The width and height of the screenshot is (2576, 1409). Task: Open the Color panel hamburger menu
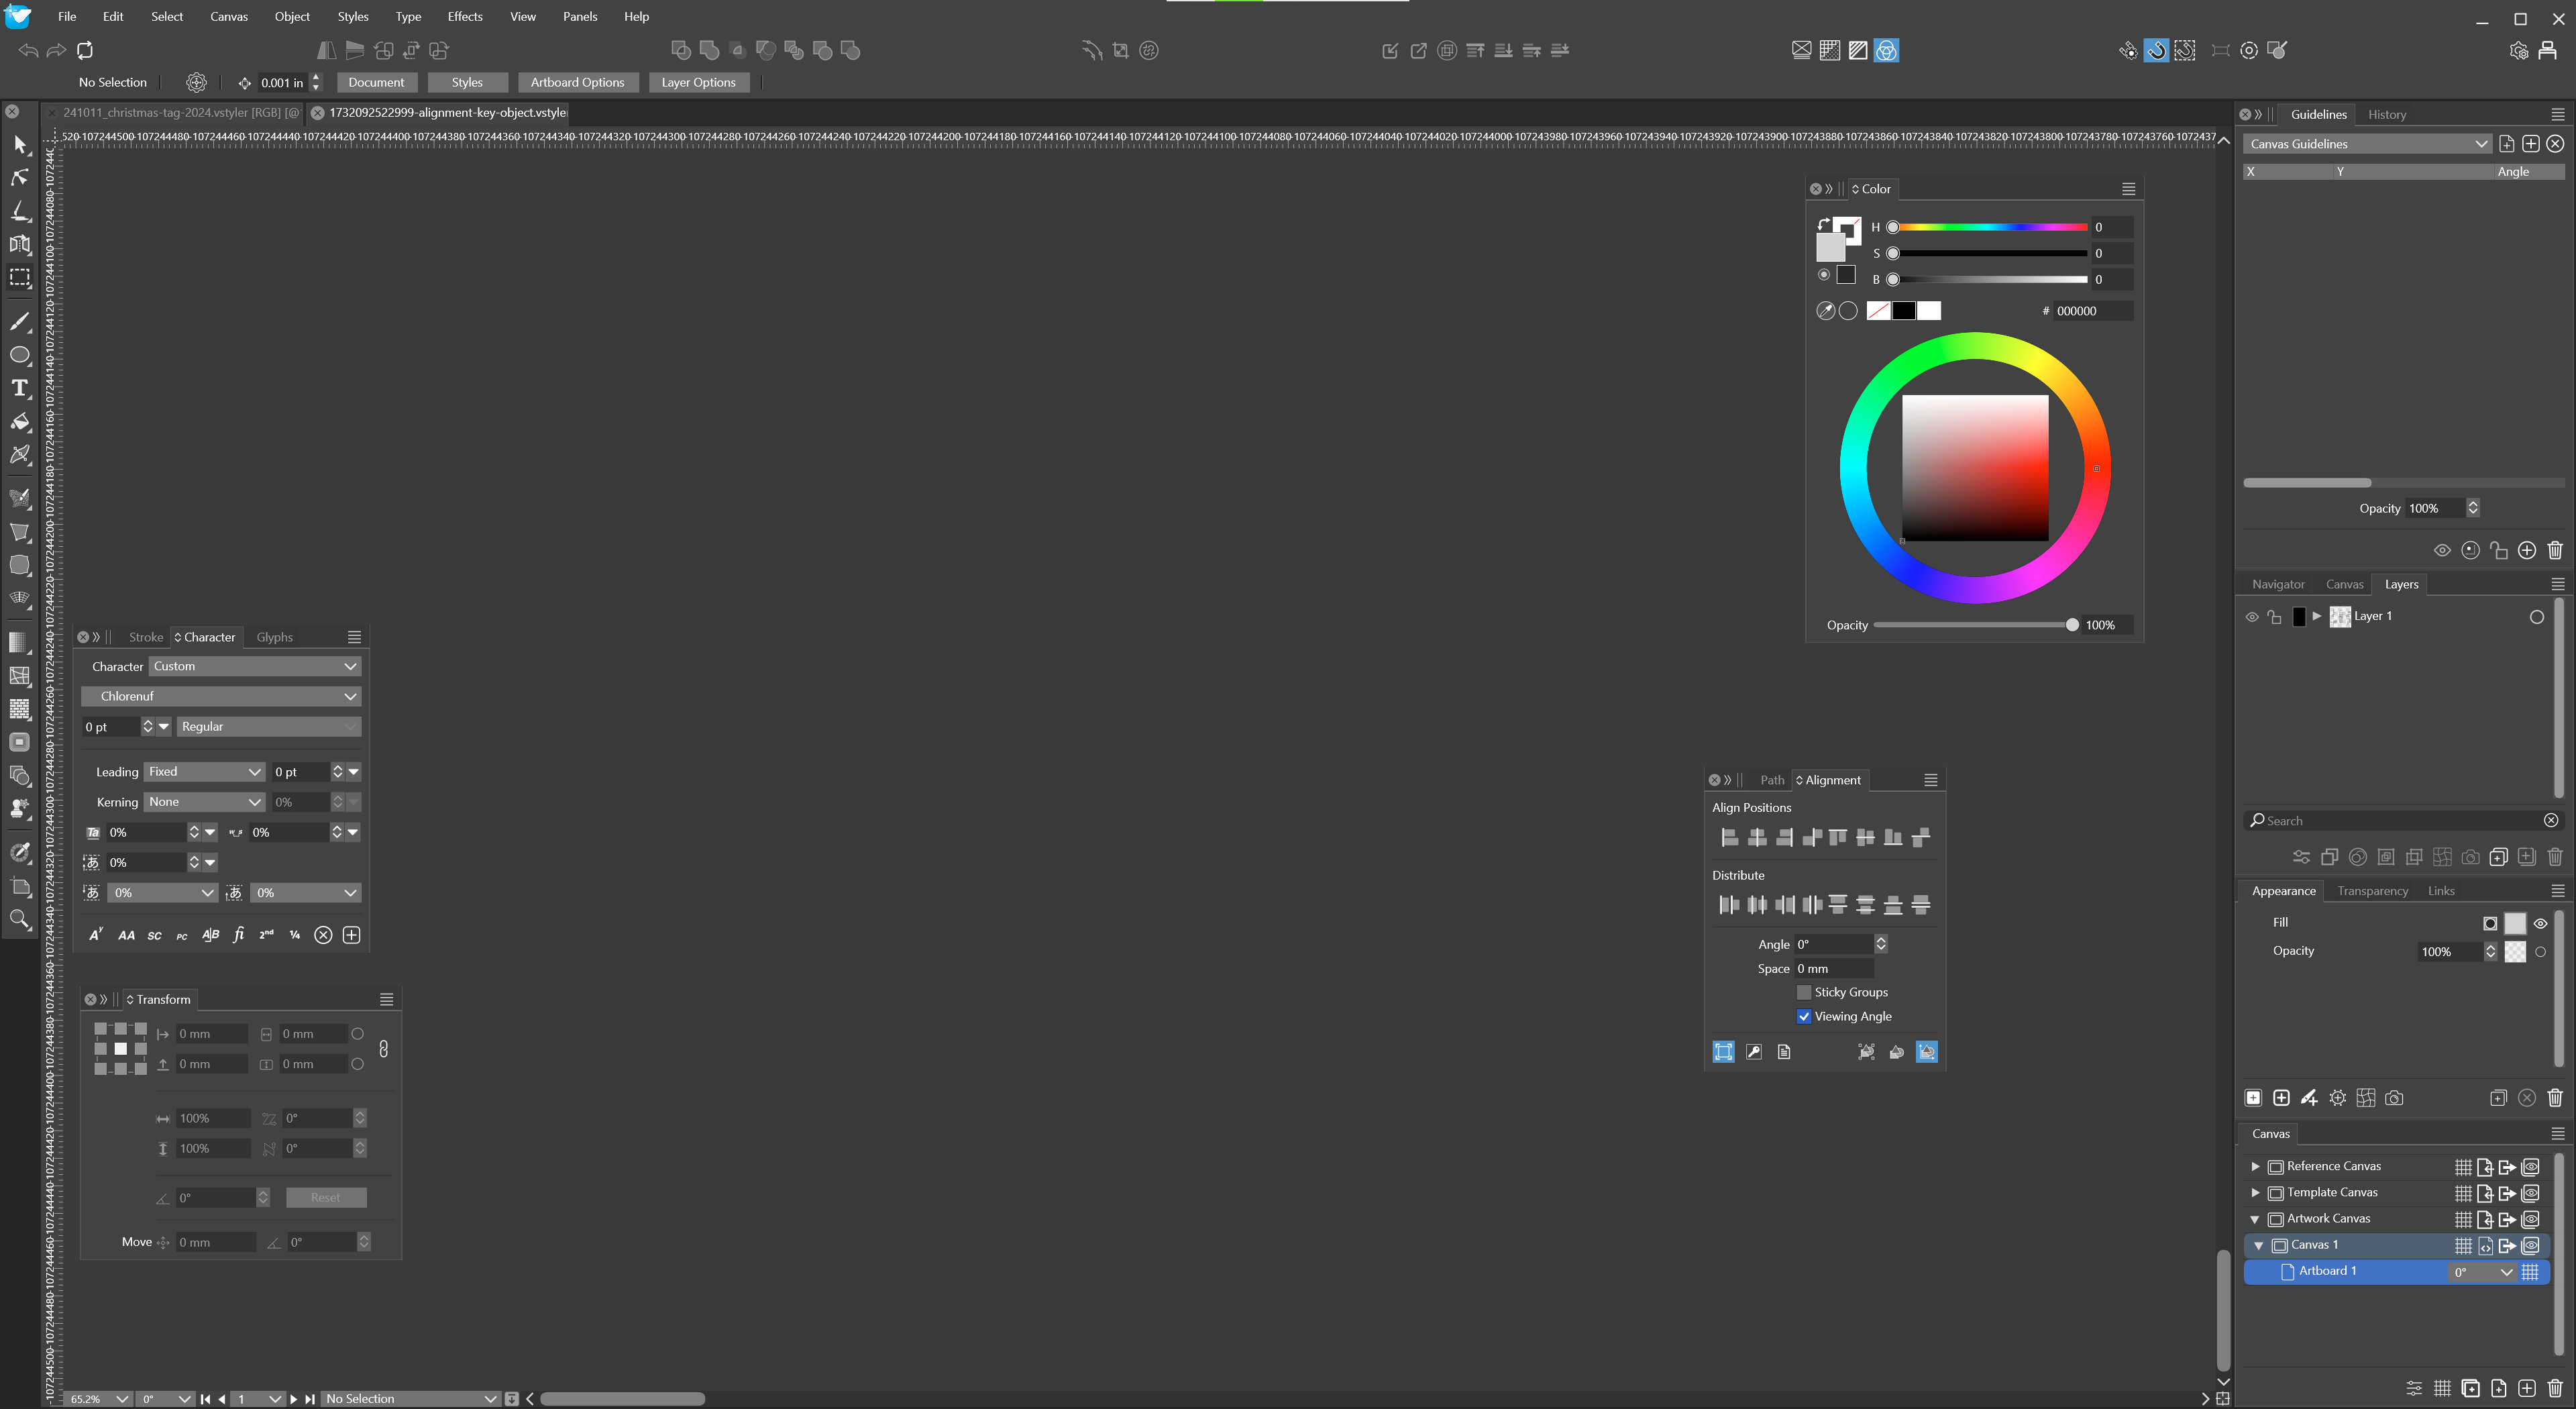[x=2129, y=189]
